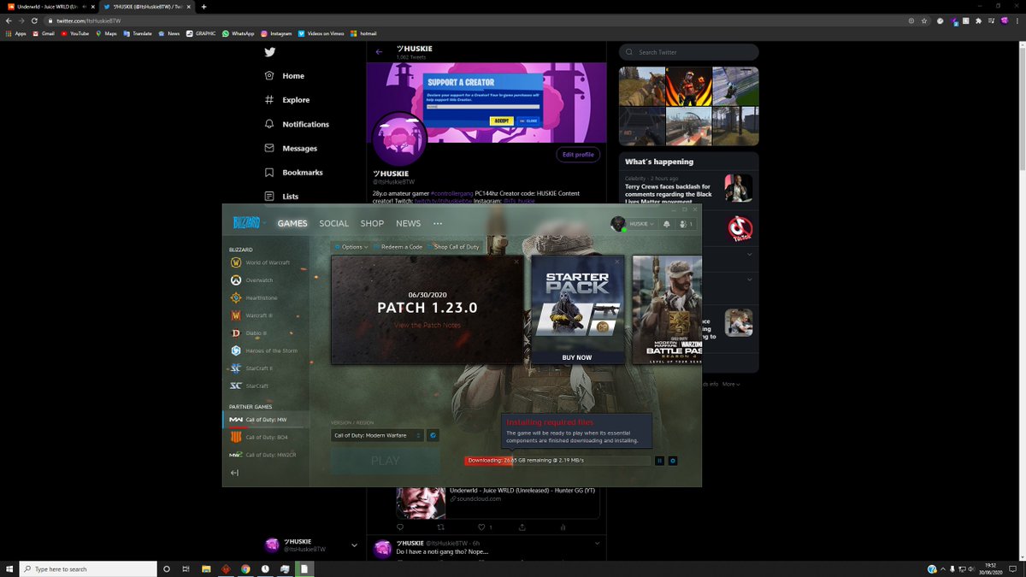The height and width of the screenshot is (577, 1026).
Task: Open StarCraft II from the sidebar
Action: point(251,368)
